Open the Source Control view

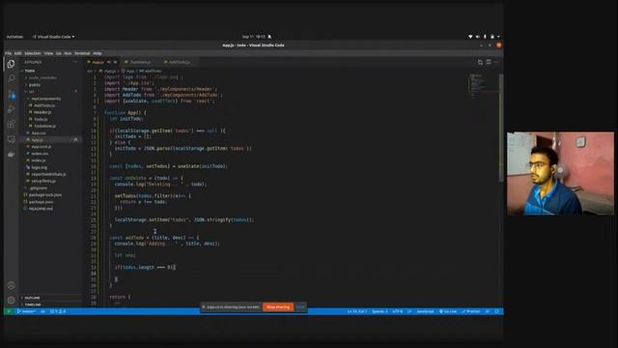(11, 95)
